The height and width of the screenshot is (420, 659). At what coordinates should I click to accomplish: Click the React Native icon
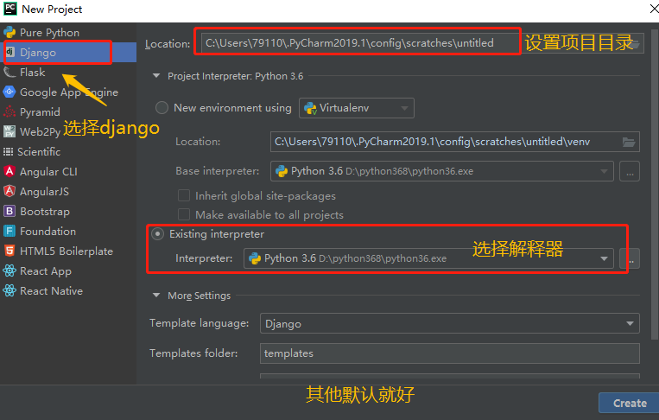(10, 290)
